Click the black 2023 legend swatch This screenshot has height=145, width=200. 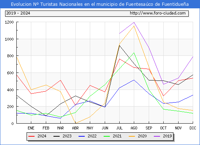[x=56, y=136]
